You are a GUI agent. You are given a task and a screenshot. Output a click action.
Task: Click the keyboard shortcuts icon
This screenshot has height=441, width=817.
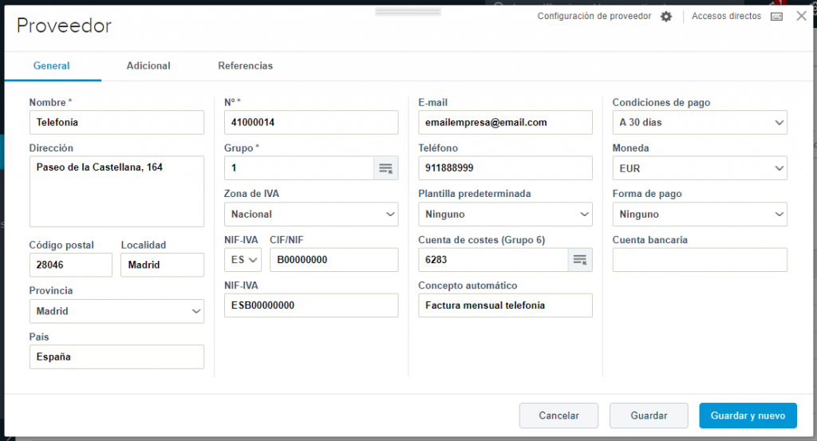tap(776, 17)
